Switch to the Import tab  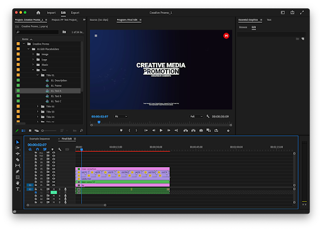(x=51, y=13)
